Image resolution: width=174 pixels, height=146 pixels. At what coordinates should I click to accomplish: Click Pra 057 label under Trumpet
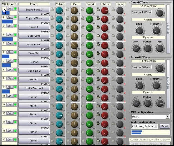pyautogui.click(x=45, y=67)
